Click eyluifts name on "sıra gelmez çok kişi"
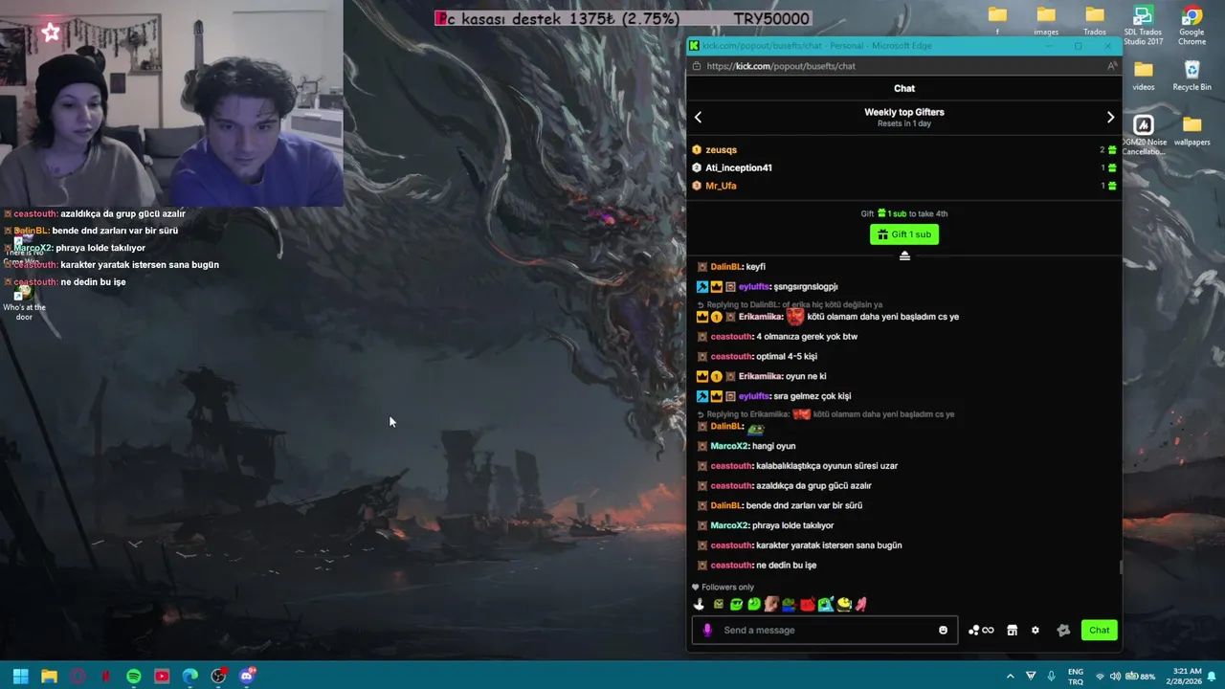 click(754, 396)
